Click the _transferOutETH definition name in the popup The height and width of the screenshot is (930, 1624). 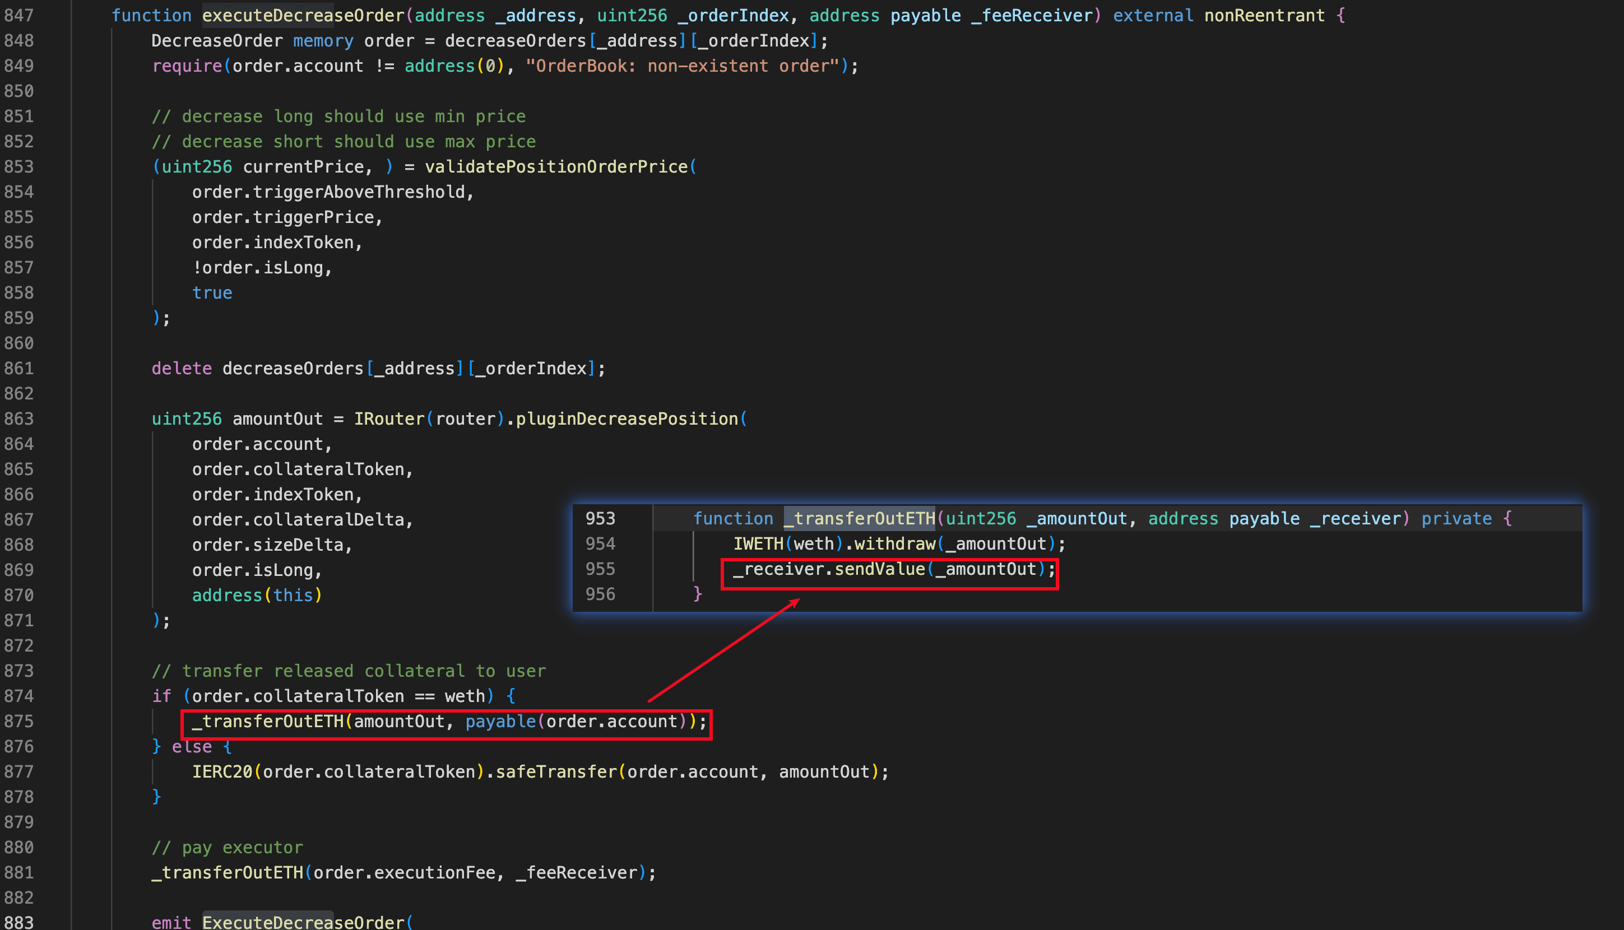coord(859,519)
